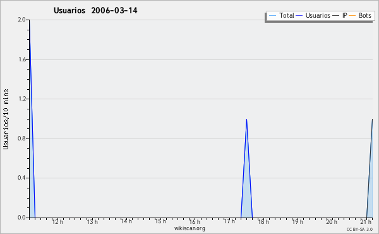Click the 12 h axis label
Viewport: 379px width, 234px height.
pos(57,221)
